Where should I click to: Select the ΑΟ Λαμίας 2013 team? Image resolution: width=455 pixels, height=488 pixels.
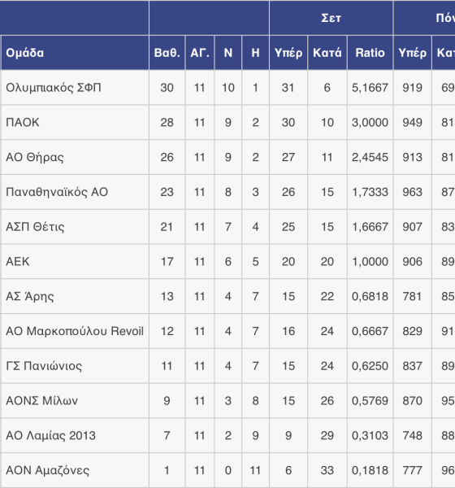coord(50,435)
